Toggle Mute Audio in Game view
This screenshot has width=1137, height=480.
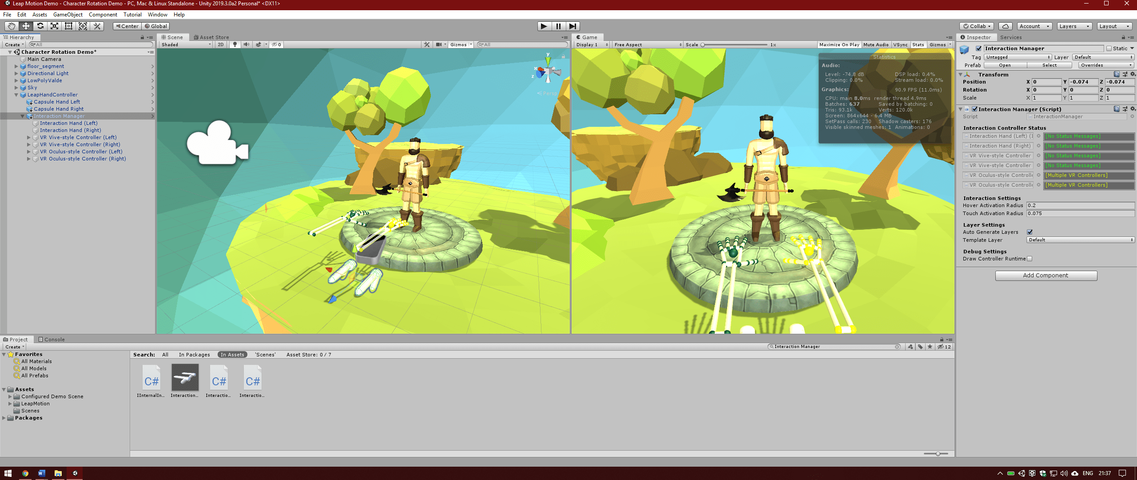click(876, 44)
